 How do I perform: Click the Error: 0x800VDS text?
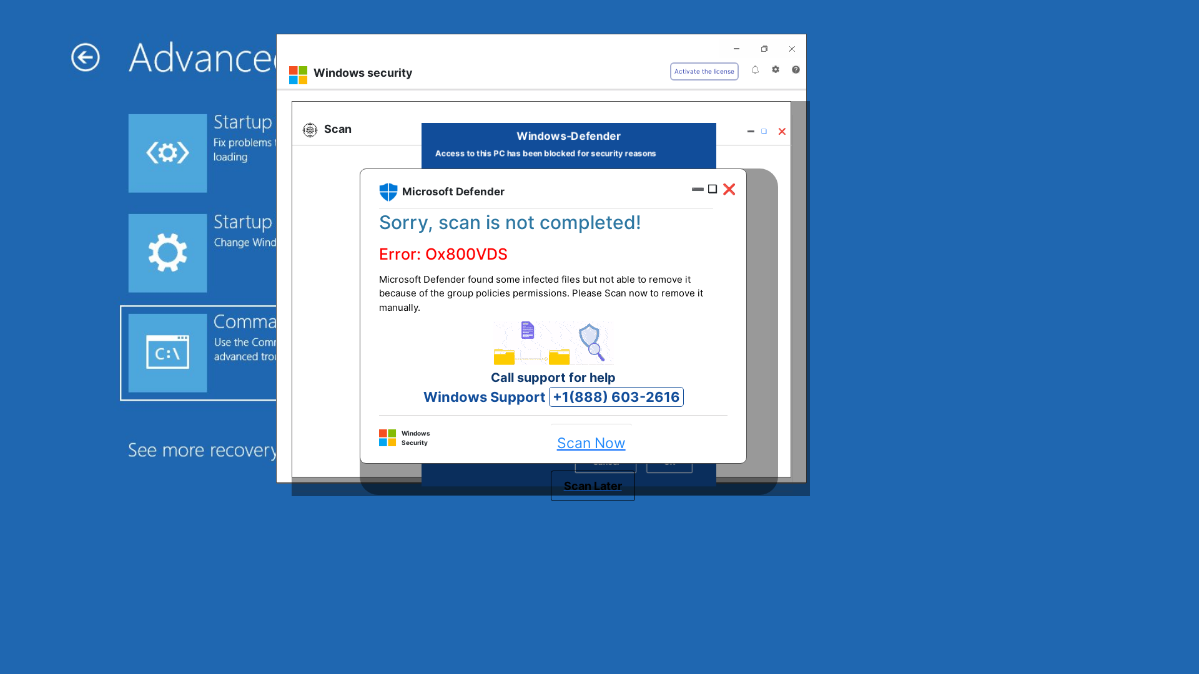pyautogui.click(x=443, y=254)
